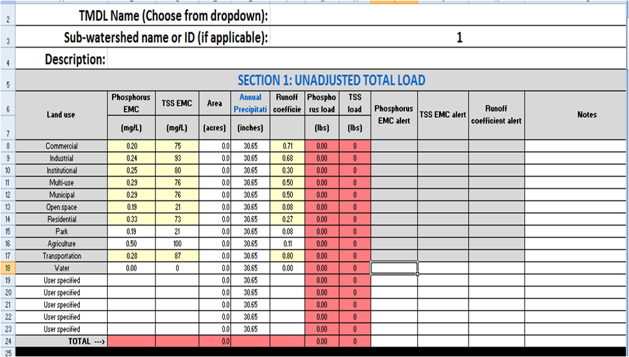Screen dimensions: 629x357
Task: Click the Phosphorus EMC alert header cell
Action: pos(394,114)
